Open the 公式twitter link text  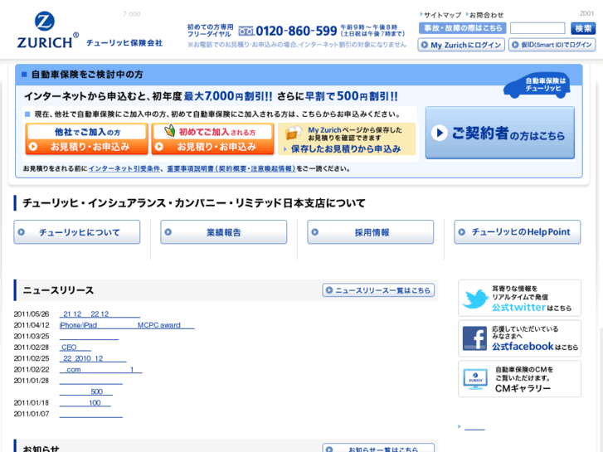pos(518,308)
